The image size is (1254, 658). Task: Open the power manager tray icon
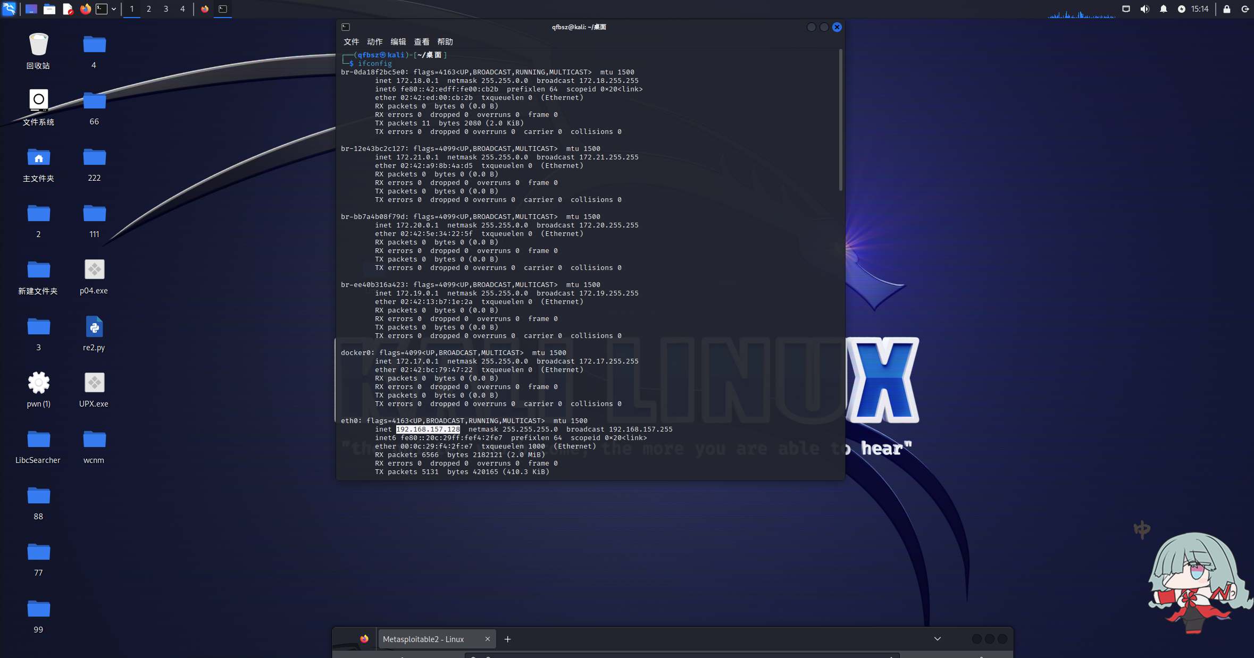pyautogui.click(x=1182, y=9)
